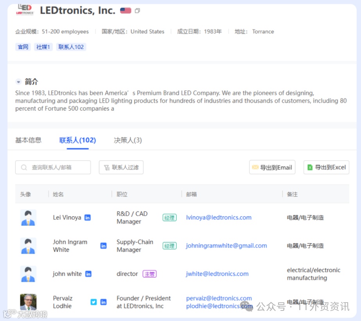
Task: Click Founder / President position text
Action: click(x=144, y=302)
